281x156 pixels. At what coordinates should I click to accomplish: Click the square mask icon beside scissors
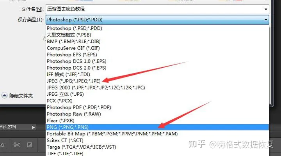tap(30, 145)
